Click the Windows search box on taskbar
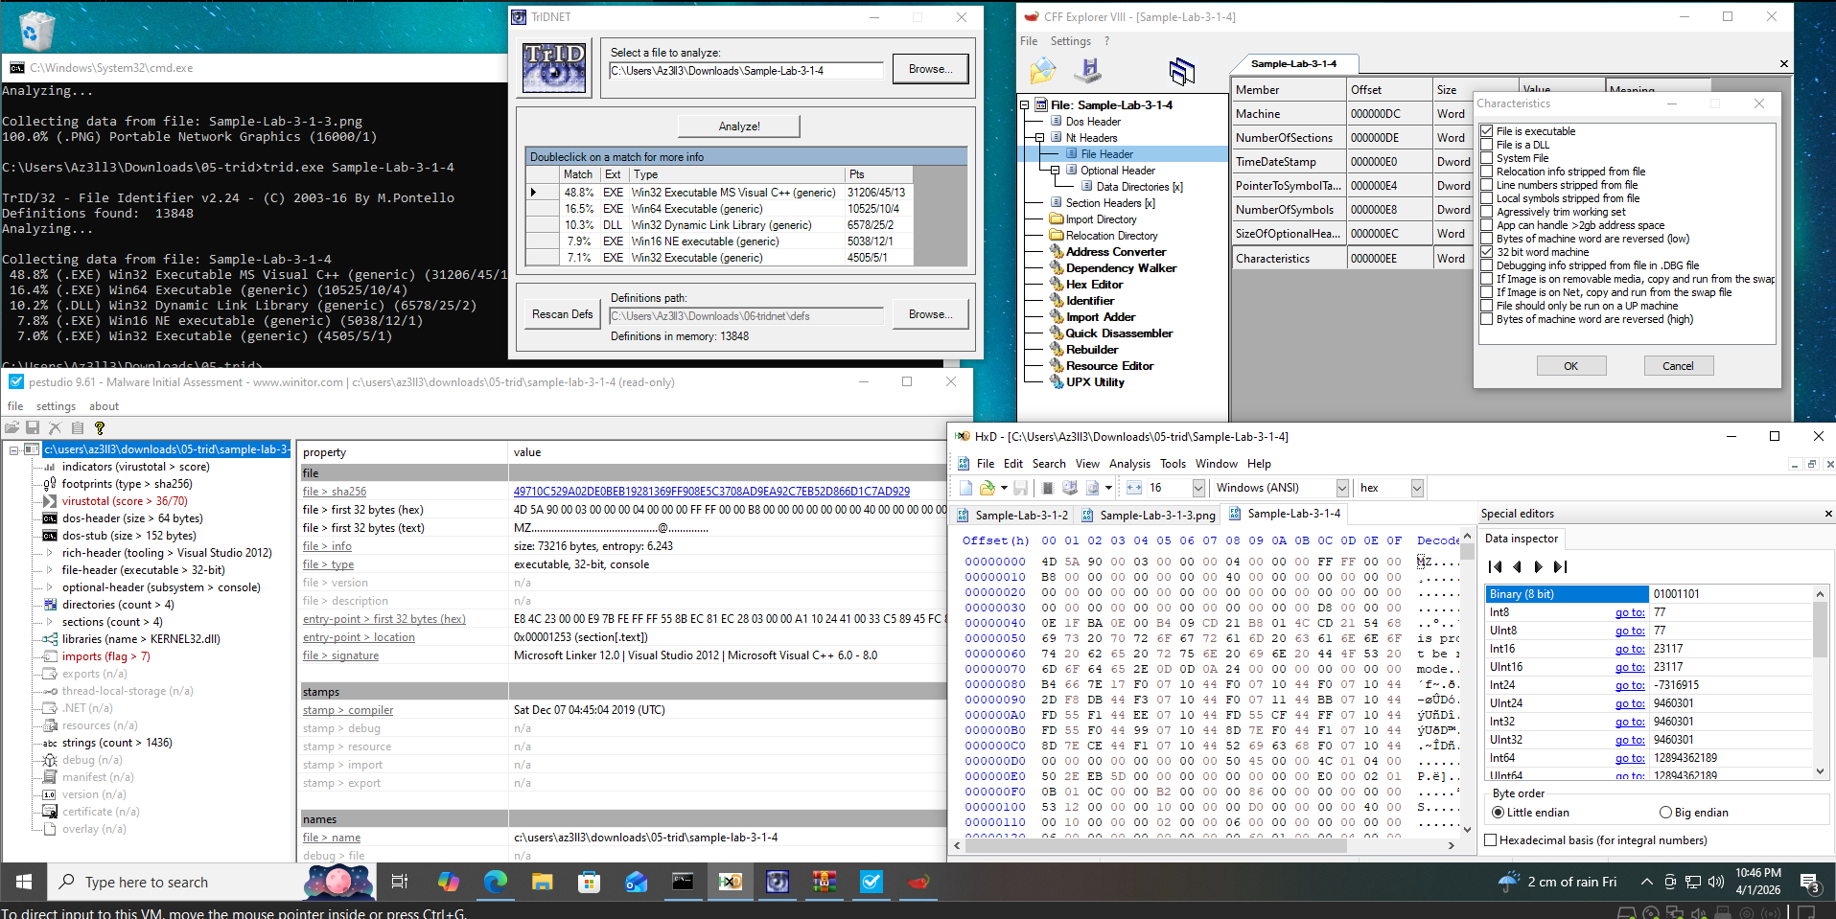The width and height of the screenshot is (1836, 919). 173,882
